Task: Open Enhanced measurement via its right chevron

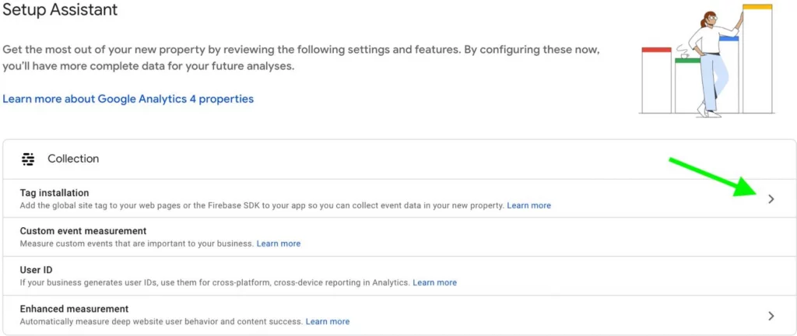Action: pos(771,316)
